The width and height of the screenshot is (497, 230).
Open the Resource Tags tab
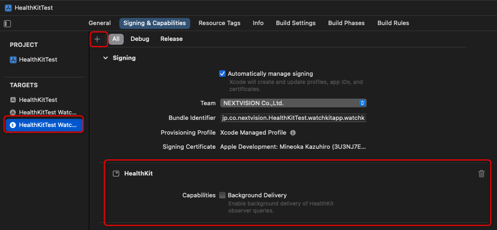(x=219, y=23)
